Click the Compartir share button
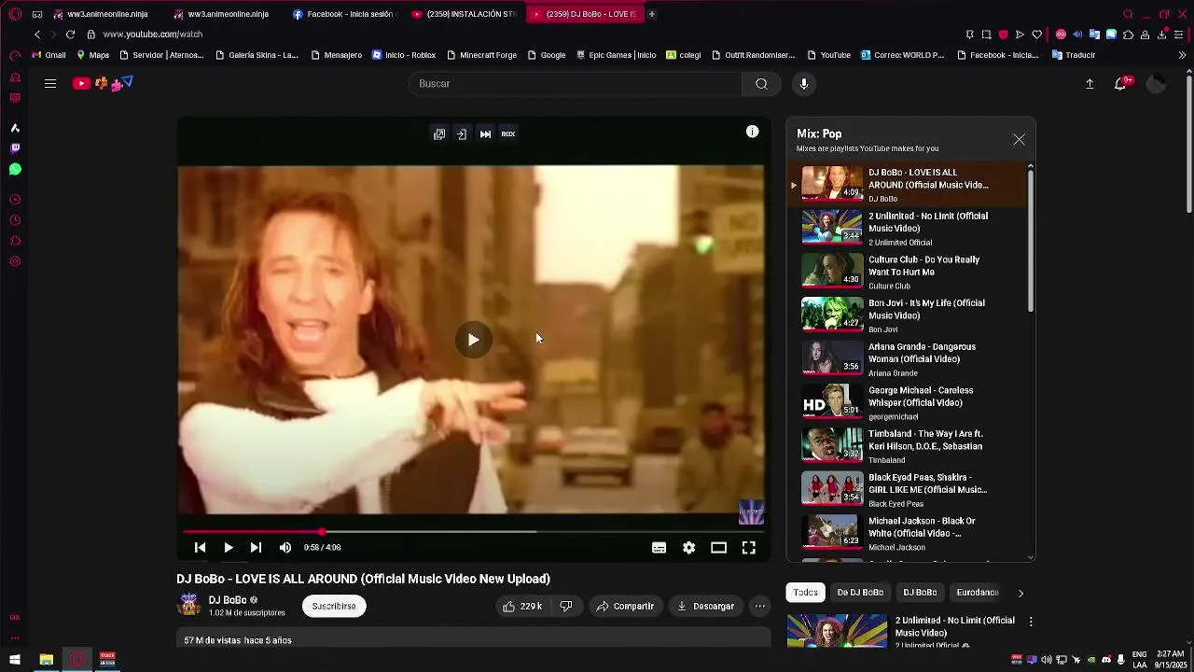Image resolution: width=1194 pixels, height=672 pixels. (x=625, y=607)
